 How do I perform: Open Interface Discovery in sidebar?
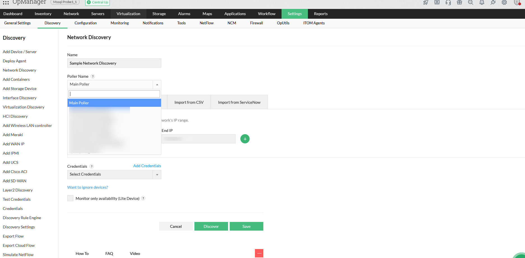(20, 98)
